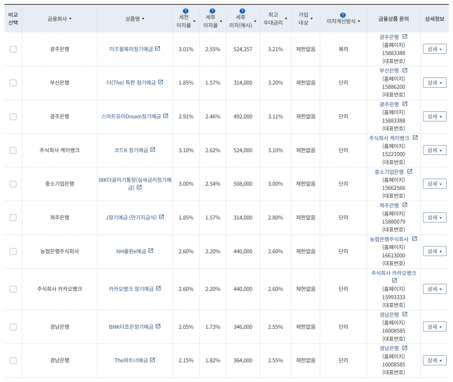Open 더(The) 특판 정기예금 product link
453x382 pixels.
131,83
